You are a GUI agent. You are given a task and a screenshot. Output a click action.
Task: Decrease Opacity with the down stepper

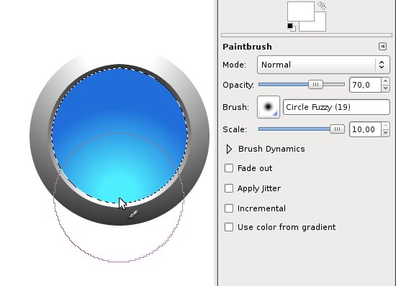385,88
